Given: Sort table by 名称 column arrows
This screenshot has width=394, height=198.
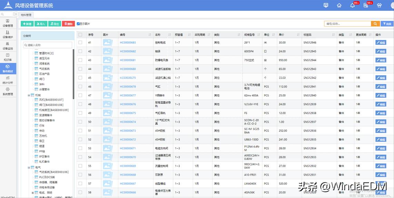Looking at the screenshot, I should pos(170,35).
